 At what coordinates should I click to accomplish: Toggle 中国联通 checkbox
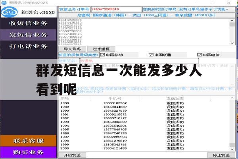(x=151, y=55)
